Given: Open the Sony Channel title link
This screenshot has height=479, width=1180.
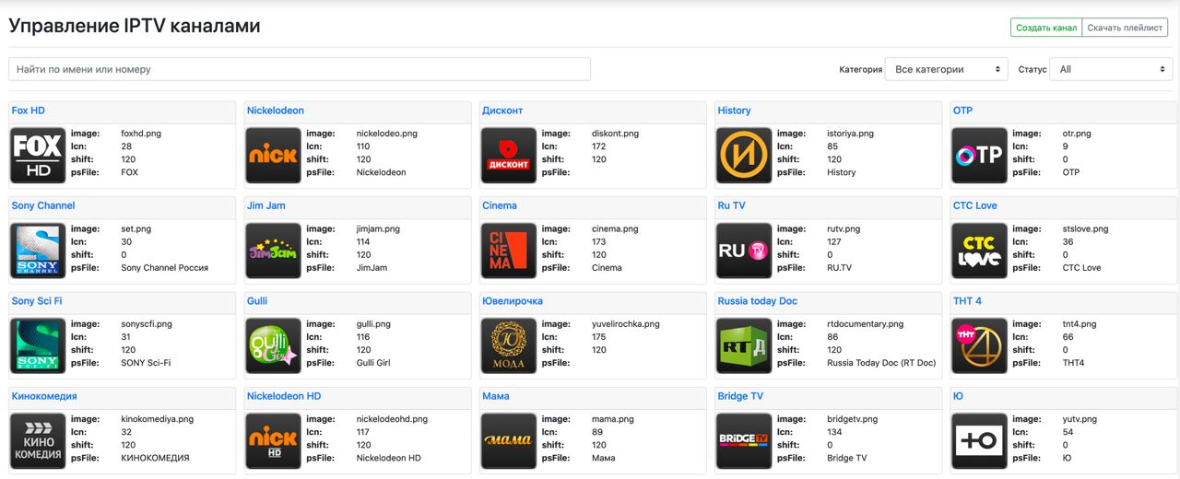Looking at the screenshot, I should (x=43, y=205).
